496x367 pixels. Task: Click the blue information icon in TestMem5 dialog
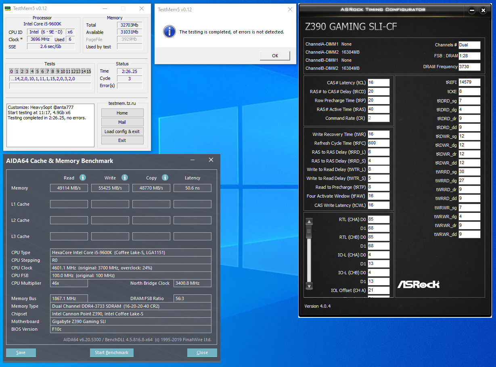click(170, 31)
